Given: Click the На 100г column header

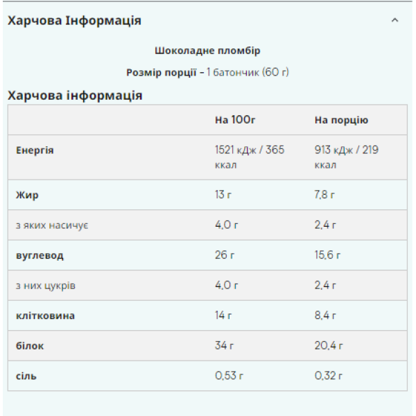Looking at the screenshot, I should (x=236, y=120).
